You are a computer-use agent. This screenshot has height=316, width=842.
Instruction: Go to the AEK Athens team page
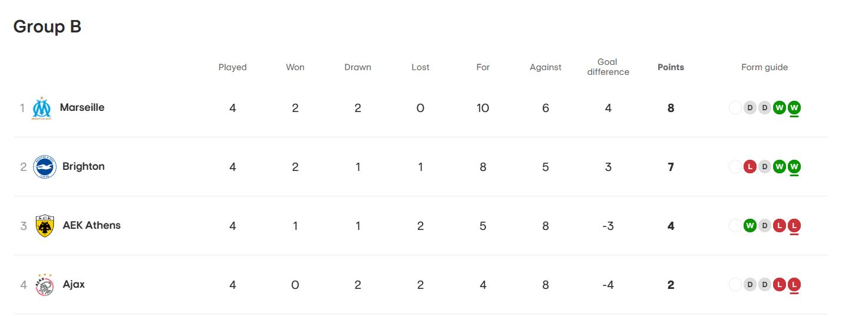click(91, 225)
